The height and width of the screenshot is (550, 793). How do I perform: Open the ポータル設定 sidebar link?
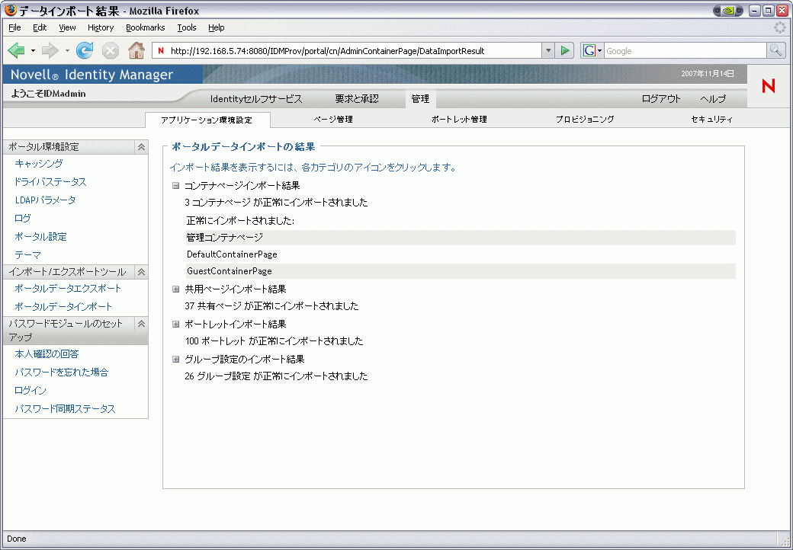point(40,236)
